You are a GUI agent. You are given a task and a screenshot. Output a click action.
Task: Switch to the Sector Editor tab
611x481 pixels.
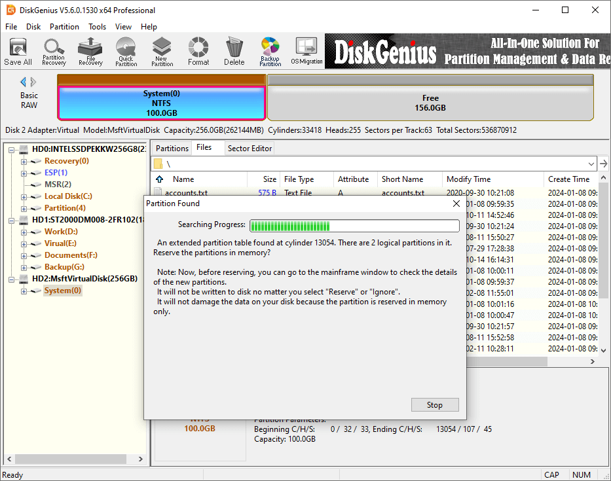250,149
